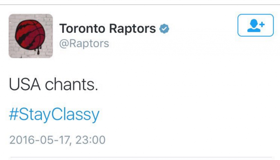Image resolution: width=280 pixels, height=160 pixels.
Task: Click the tweet text "USA chants."
Action: (x=53, y=86)
